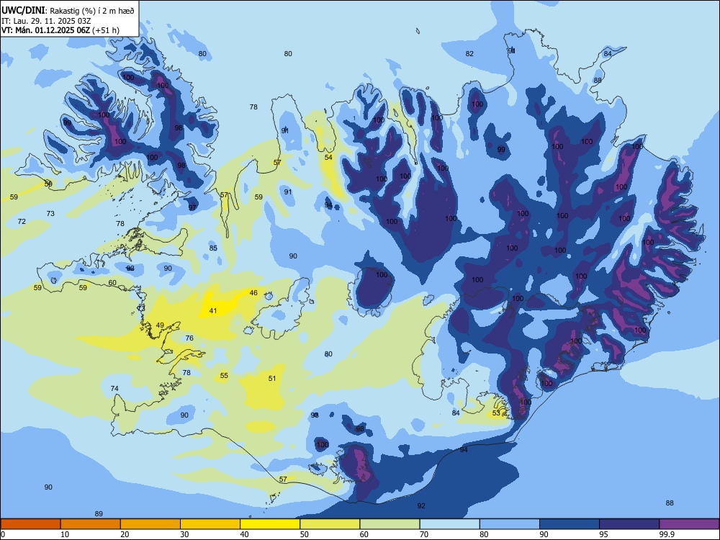Select the humidity value 46

pos(253,293)
